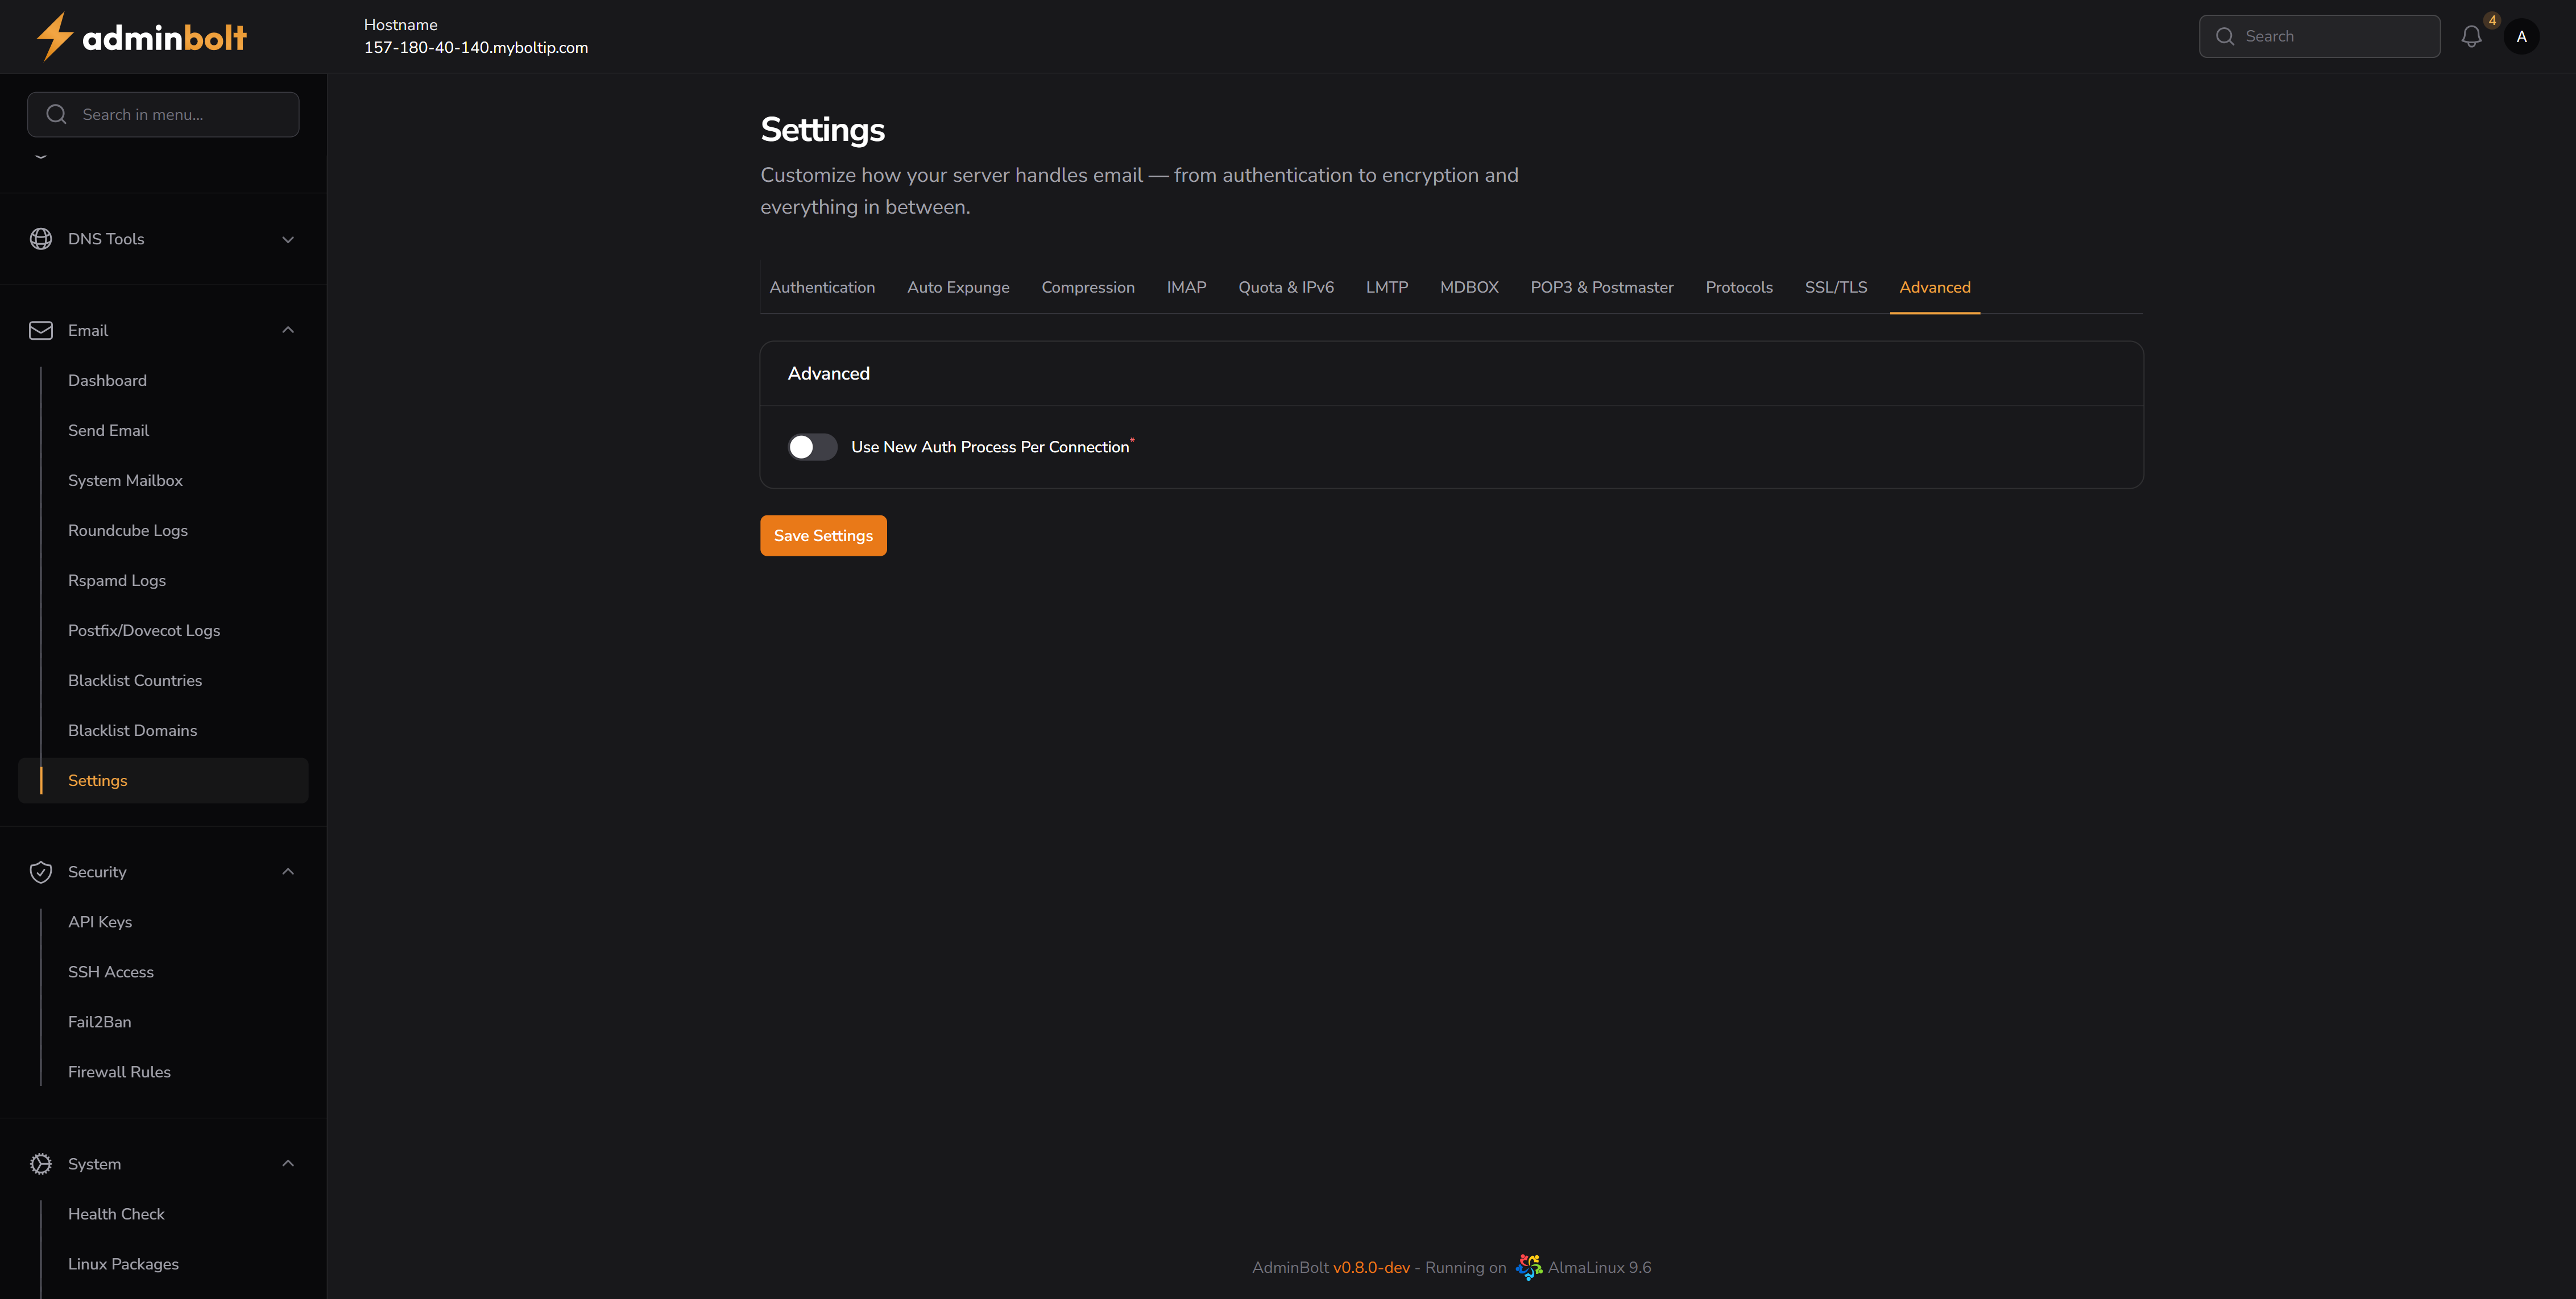Open Fail2Ban in the sidebar
The width and height of the screenshot is (2576, 1299).
pyautogui.click(x=100, y=1022)
